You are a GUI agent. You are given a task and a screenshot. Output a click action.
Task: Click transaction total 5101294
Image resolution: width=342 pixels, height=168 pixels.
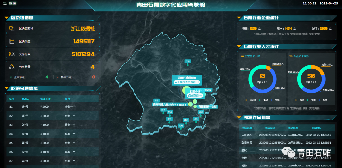(x=83, y=54)
